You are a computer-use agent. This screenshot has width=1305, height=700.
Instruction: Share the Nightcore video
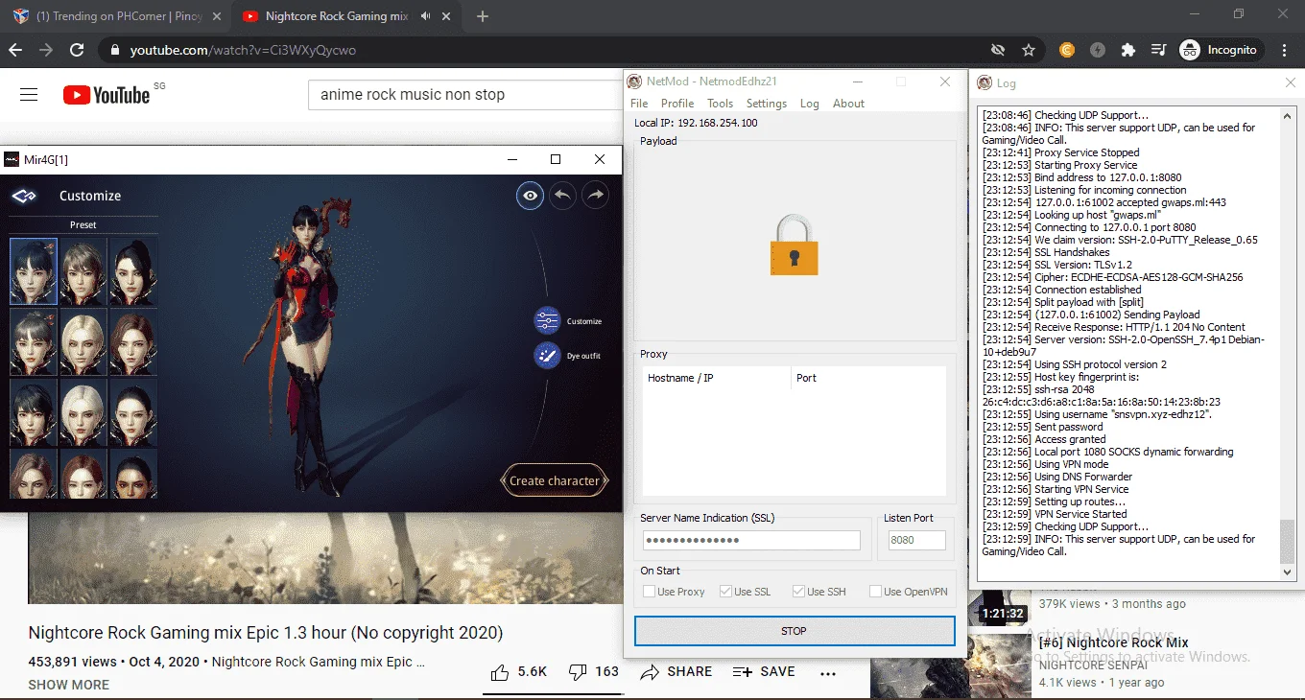point(676,672)
